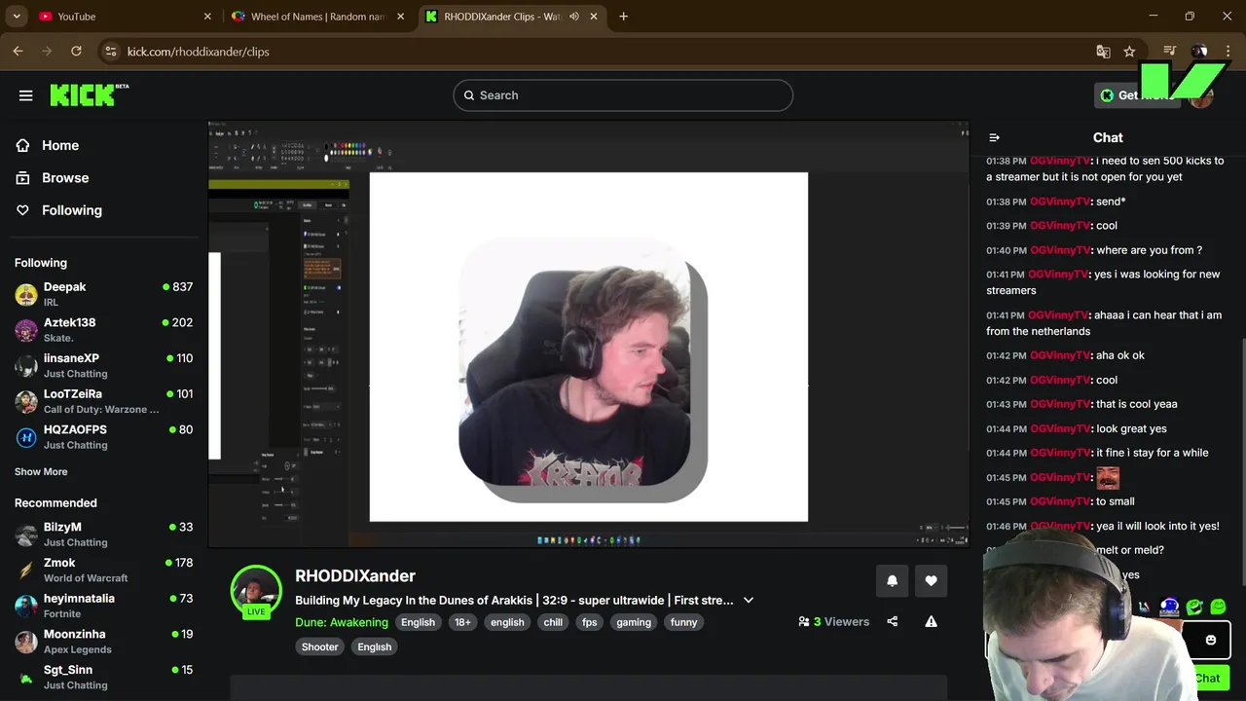The width and height of the screenshot is (1246, 701).
Task: Open Sgt_Sinn recommended channel
Action: coord(103,677)
